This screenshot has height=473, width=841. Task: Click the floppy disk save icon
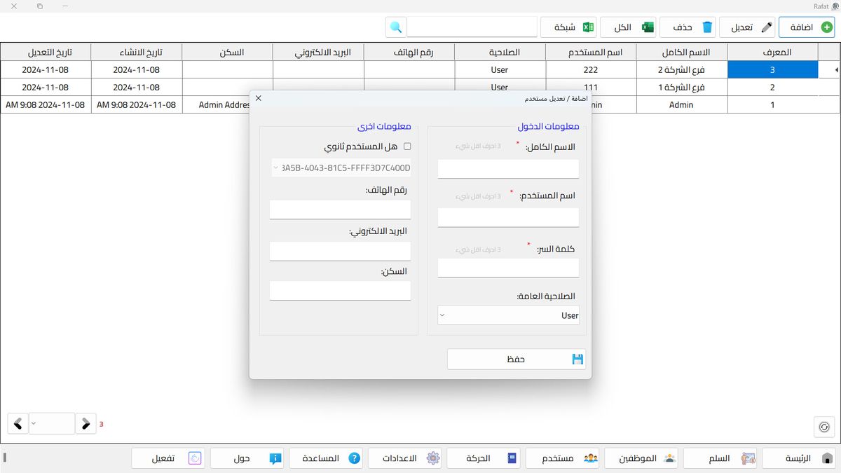[577, 359]
